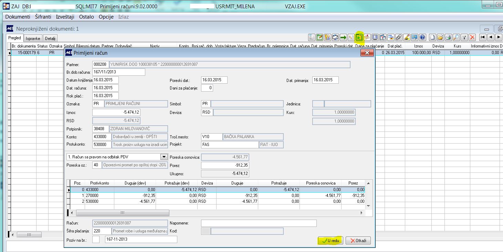Click the Projekt field FAS
The image size is (503, 252).
point(230,145)
